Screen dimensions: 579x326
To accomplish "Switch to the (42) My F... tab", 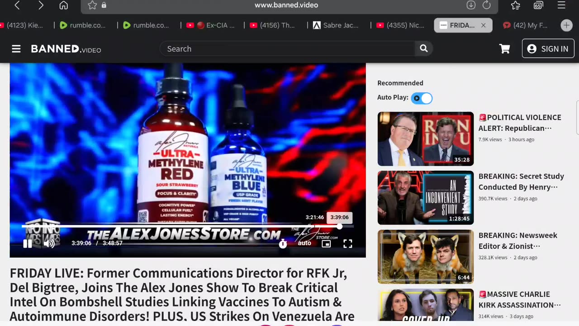I will pyautogui.click(x=526, y=25).
